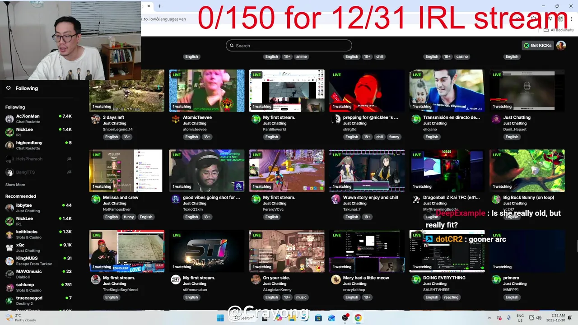Click the Get KICKs button

[x=537, y=45]
